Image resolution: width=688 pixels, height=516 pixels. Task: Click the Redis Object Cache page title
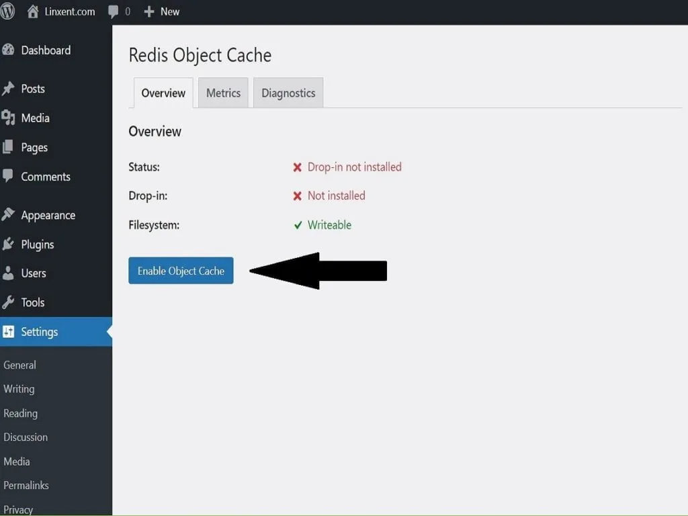pyautogui.click(x=200, y=56)
